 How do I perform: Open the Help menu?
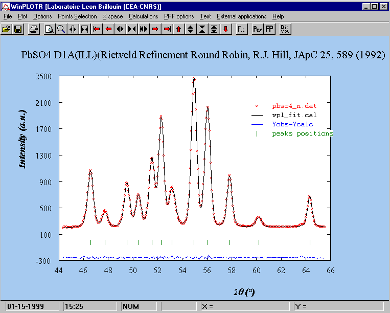coord(278,16)
